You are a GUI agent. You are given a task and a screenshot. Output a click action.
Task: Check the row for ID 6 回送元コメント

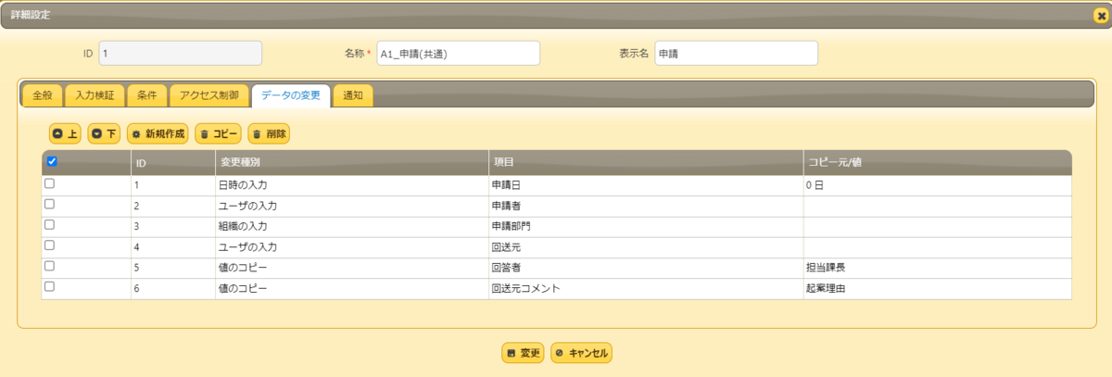[x=50, y=287]
